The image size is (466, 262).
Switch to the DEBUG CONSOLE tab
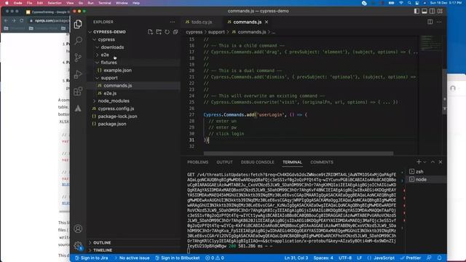(257, 162)
